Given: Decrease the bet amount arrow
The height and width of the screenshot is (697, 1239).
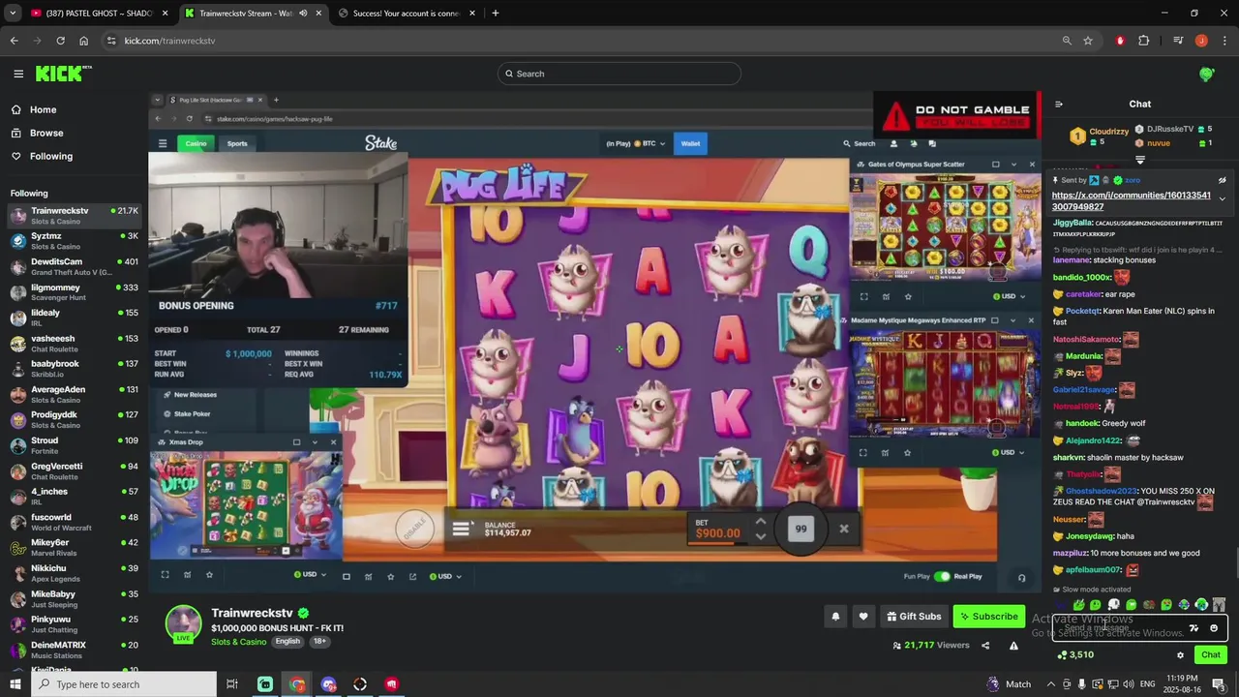Looking at the screenshot, I should click(760, 536).
